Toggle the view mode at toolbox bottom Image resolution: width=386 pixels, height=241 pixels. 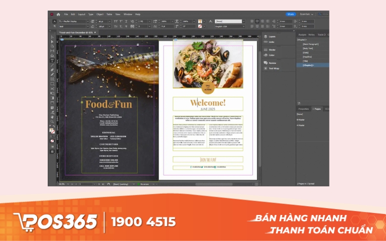[x=52, y=152]
